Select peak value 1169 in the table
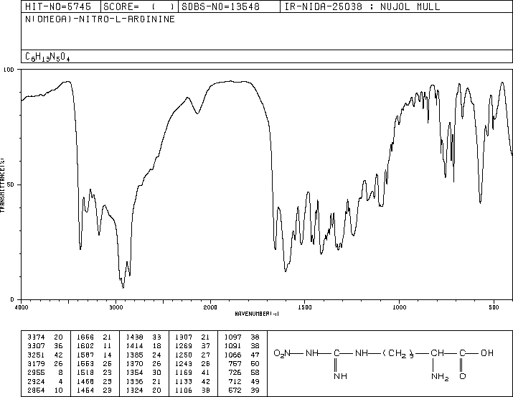Viewport: 513px width, 397px height. 184,373
